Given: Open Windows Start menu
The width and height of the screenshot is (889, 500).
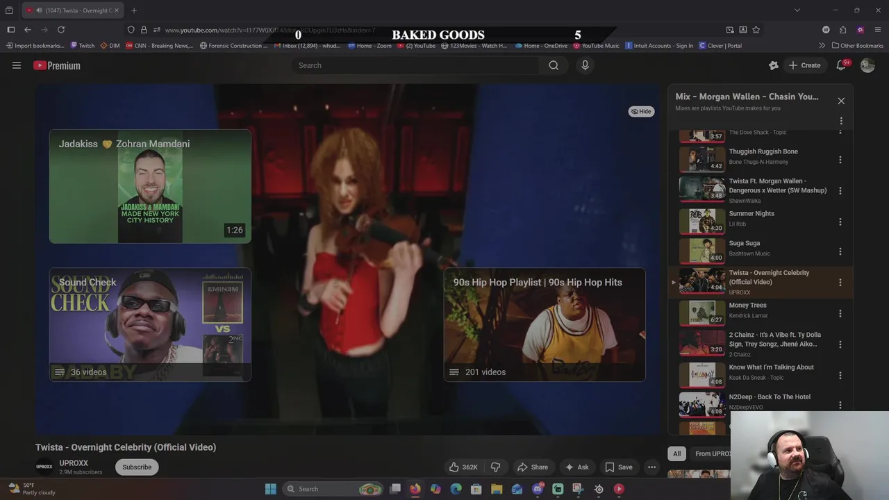Looking at the screenshot, I should click(270, 489).
